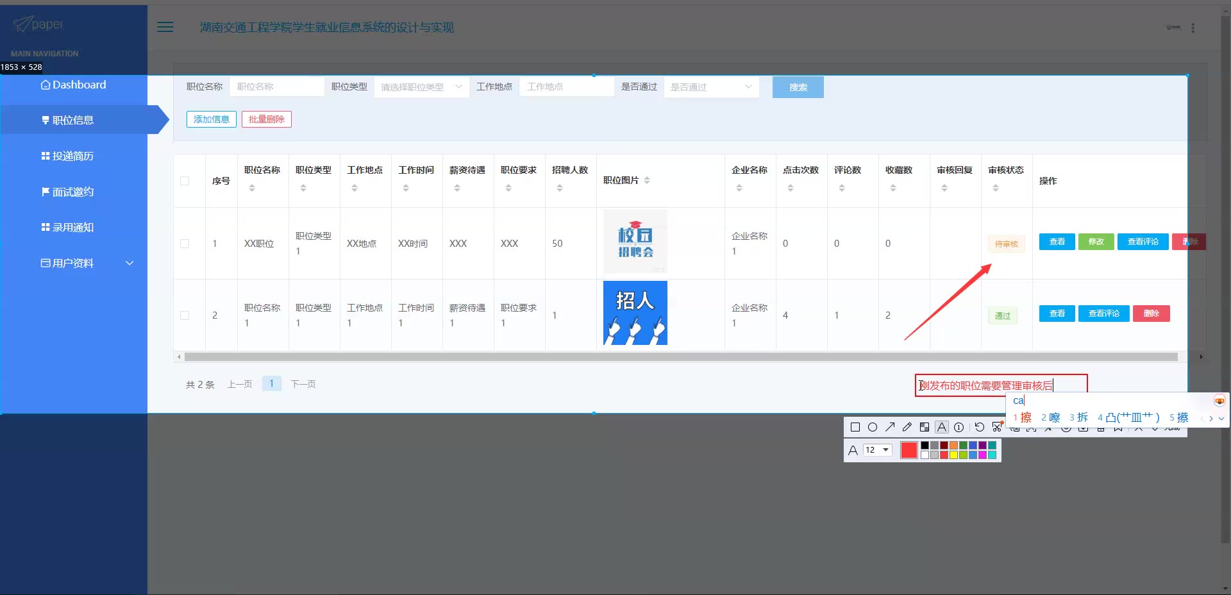Image resolution: width=1231 pixels, height=595 pixels.
Task: Expand the IME candidate list chevron
Action: pyautogui.click(x=1221, y=418)
